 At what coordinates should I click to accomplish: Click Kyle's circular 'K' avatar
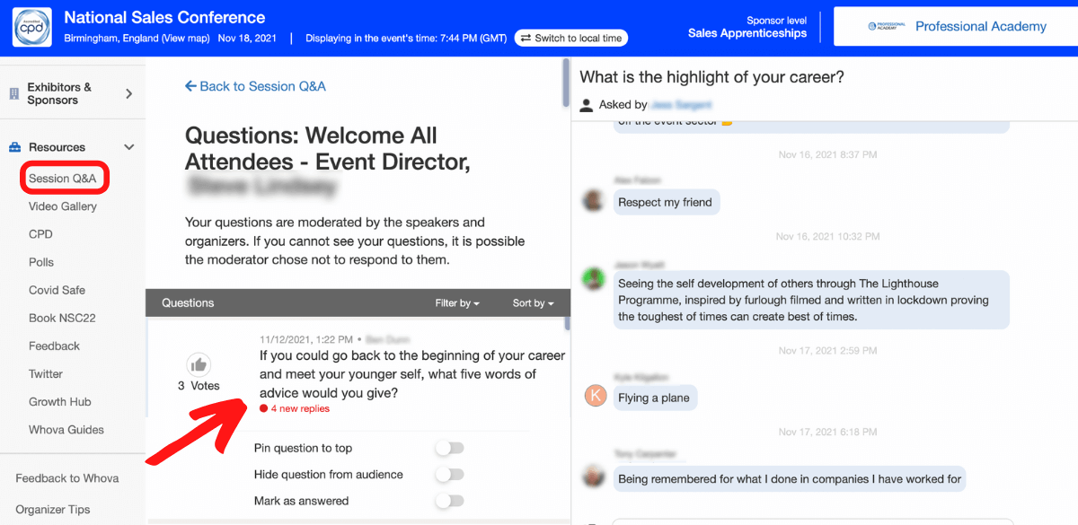pyautogui.click(x=595, y=397)
